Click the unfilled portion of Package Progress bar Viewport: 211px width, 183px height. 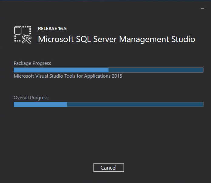156,70
